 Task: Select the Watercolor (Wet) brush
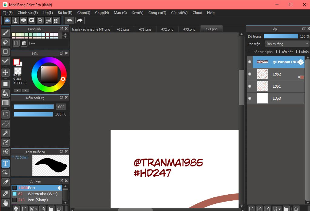pos(37,194)
